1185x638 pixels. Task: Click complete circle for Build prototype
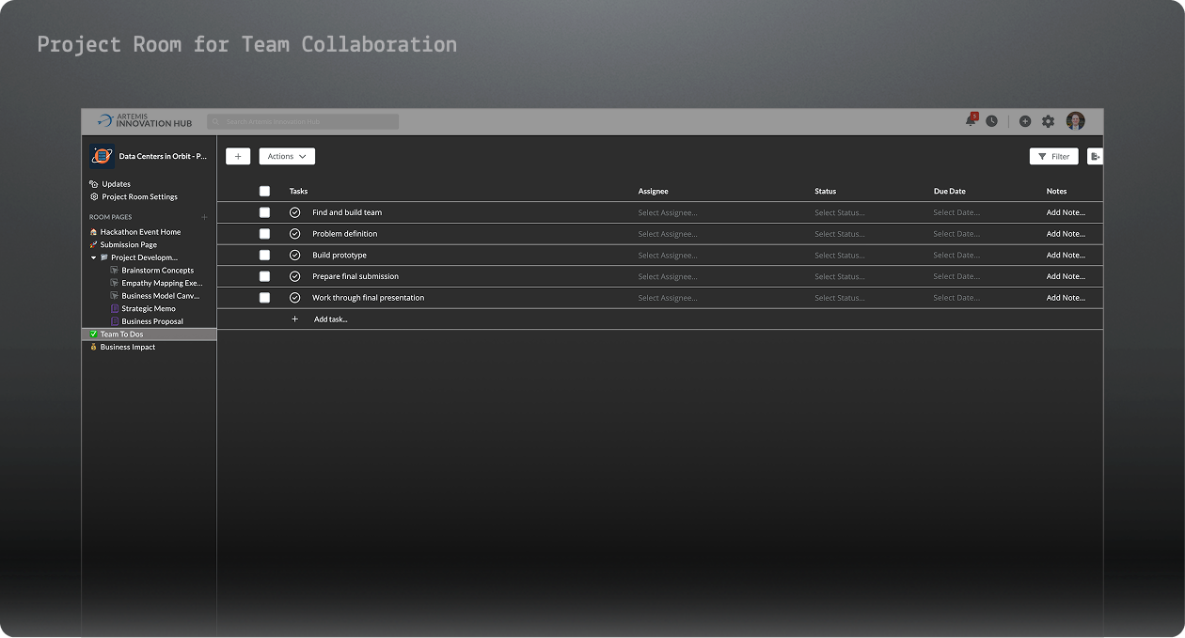294,256
